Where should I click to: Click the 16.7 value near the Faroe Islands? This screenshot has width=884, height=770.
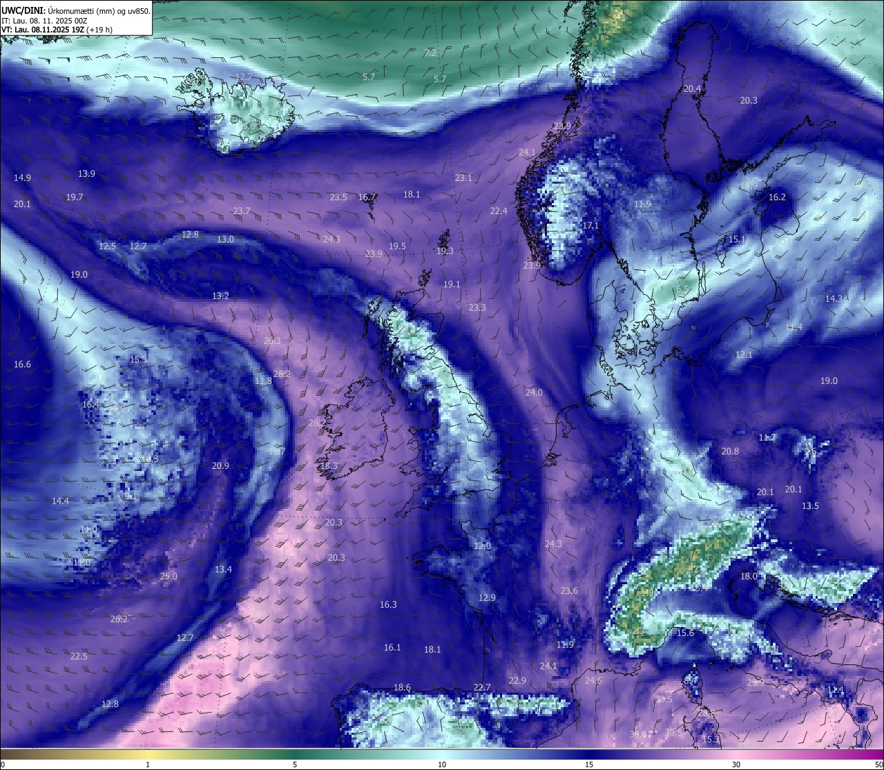point(367,197)
